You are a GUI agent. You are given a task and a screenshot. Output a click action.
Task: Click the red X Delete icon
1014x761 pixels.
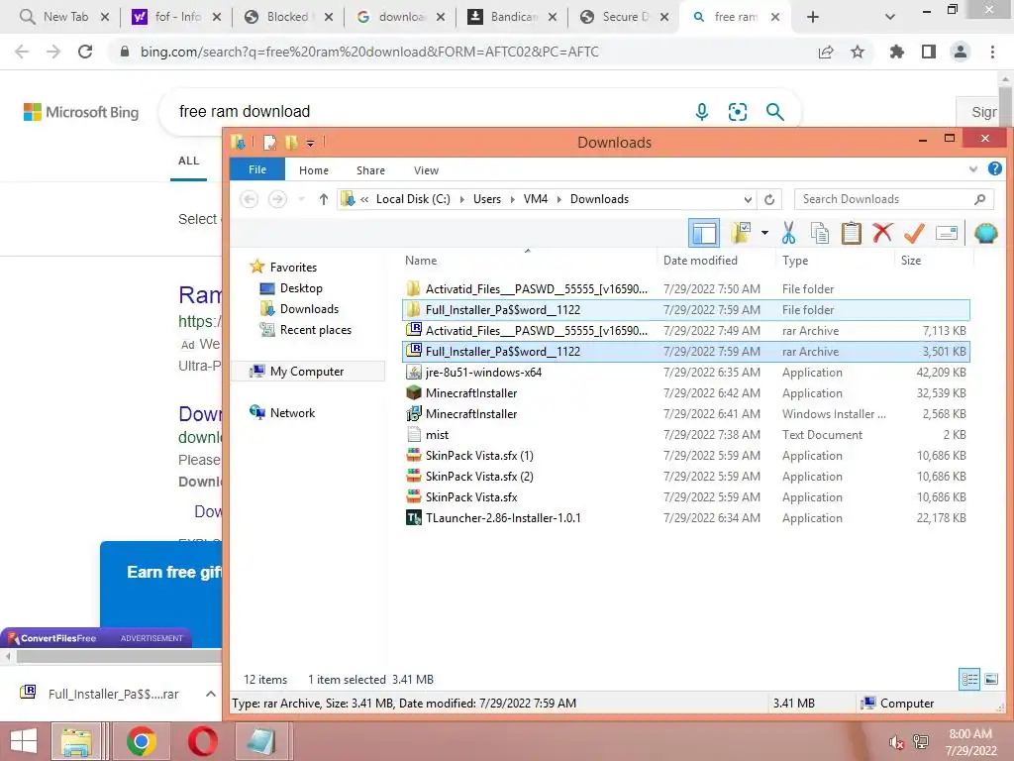click(882, 232)
